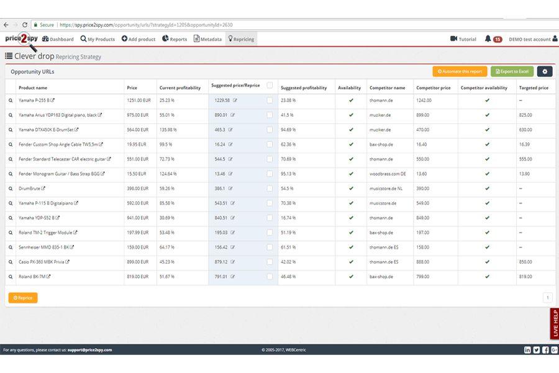559x373 pixels.
Task: Click the Export to Excel button
Action: click(x=512, y=71)
